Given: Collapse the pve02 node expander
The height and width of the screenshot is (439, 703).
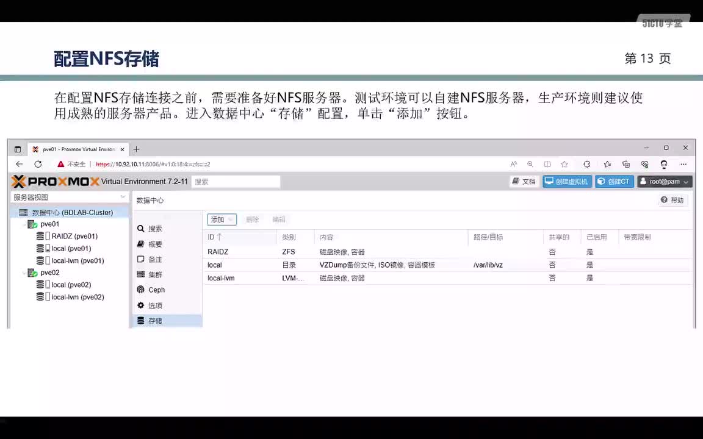Looking at the screenshot, I should point(24,273).
